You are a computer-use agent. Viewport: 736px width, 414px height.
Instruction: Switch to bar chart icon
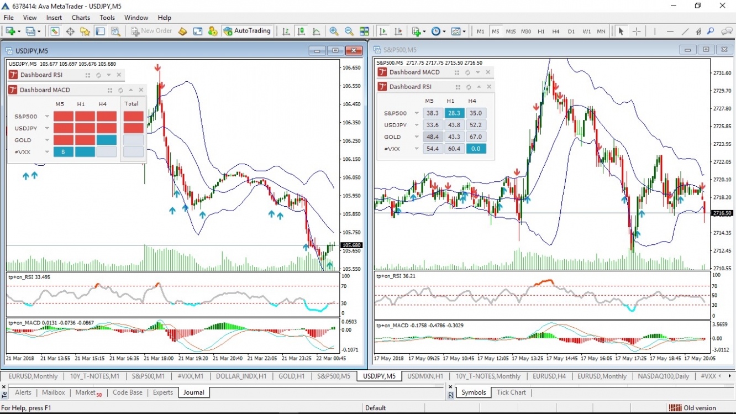click(286, 32)
